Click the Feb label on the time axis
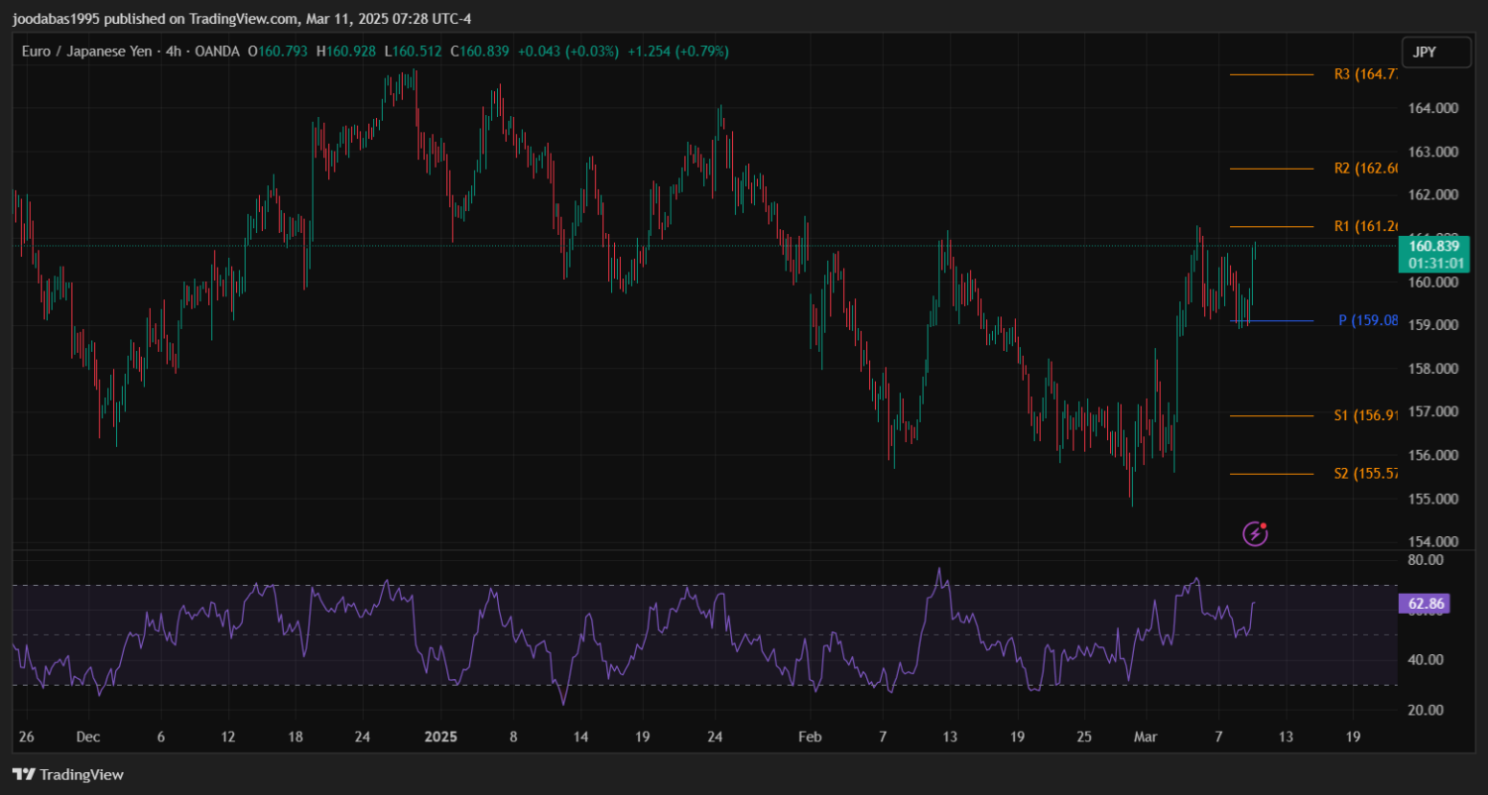The image size is (1488, 795). [x=810, y=737]
